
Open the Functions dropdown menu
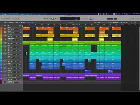pos(11,23)
